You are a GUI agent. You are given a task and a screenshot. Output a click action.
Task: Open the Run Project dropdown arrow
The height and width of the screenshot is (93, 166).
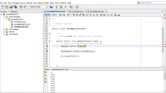click(68, 7)
